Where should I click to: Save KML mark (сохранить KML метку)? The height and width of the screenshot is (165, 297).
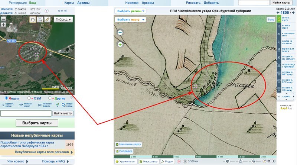click(x=279, y=89)
